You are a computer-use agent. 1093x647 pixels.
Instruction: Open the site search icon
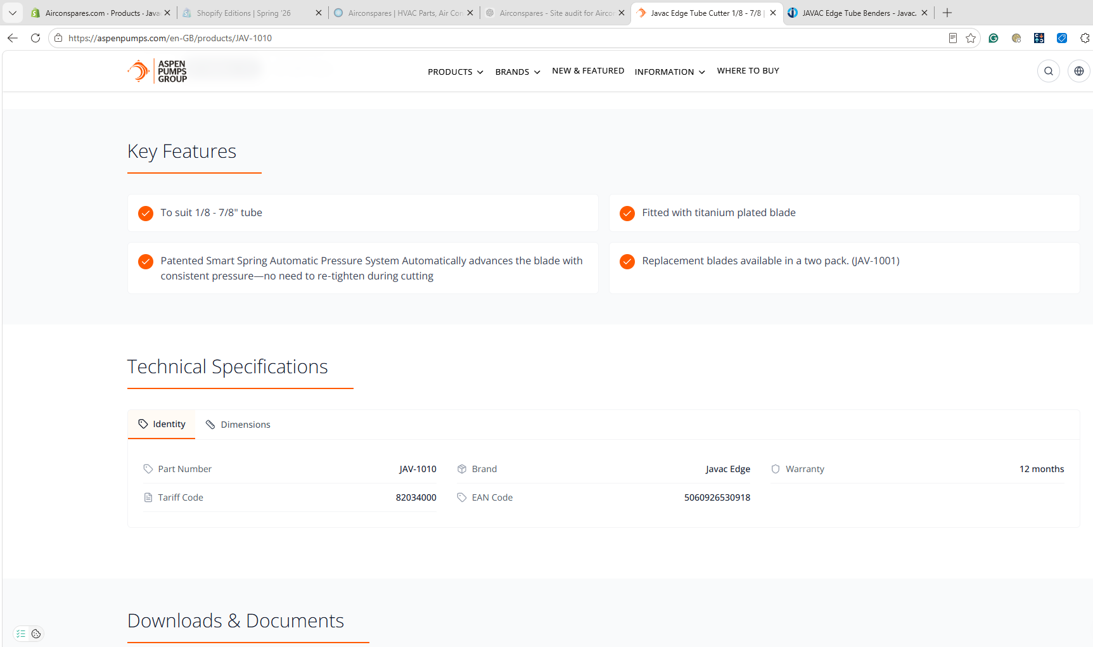click(x=1049, y=71)
